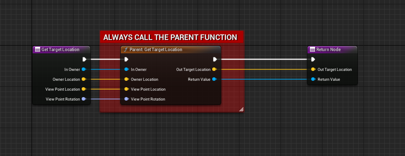
Task: Click the Out Target Location output pin on Parent node
Action: point(214,69)
